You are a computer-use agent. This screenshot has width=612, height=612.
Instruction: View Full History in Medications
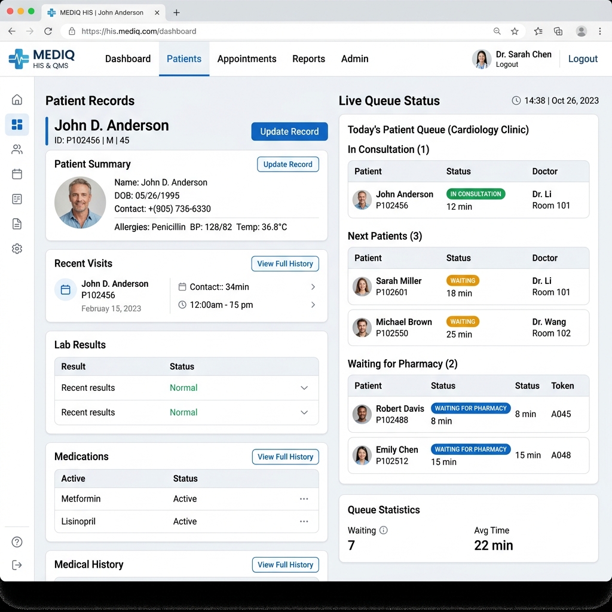(285, 457)
